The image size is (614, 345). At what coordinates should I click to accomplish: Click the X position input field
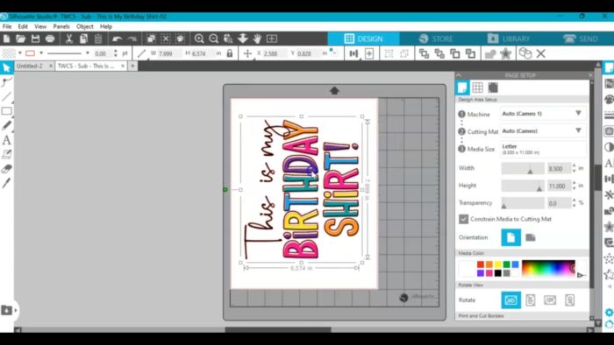point(275,53)
